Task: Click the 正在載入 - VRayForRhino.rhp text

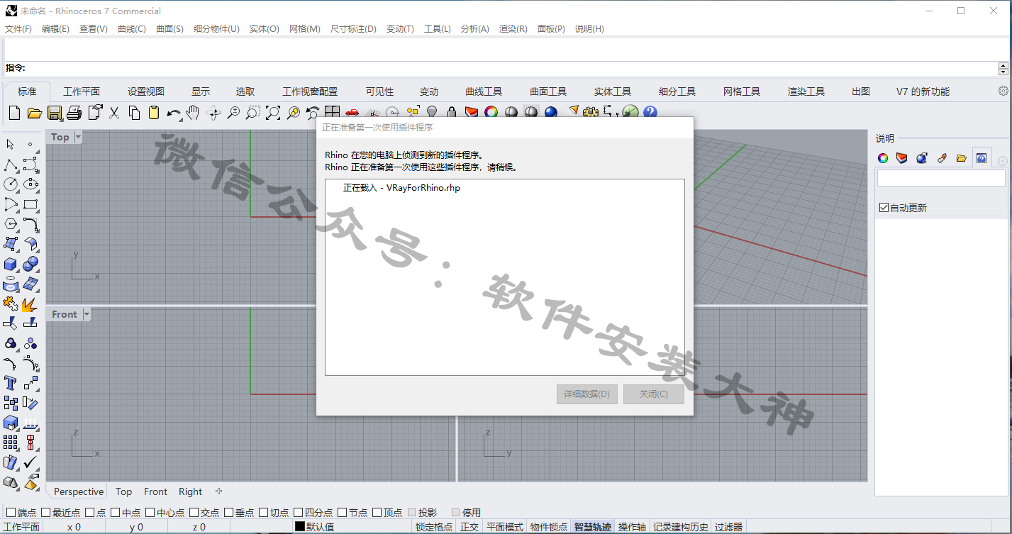Action: 401,188
